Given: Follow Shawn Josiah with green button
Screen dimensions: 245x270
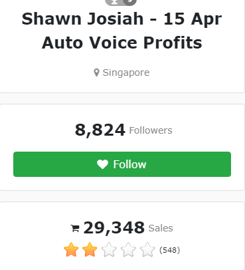Looking at the screenshot, I should 122,164.
